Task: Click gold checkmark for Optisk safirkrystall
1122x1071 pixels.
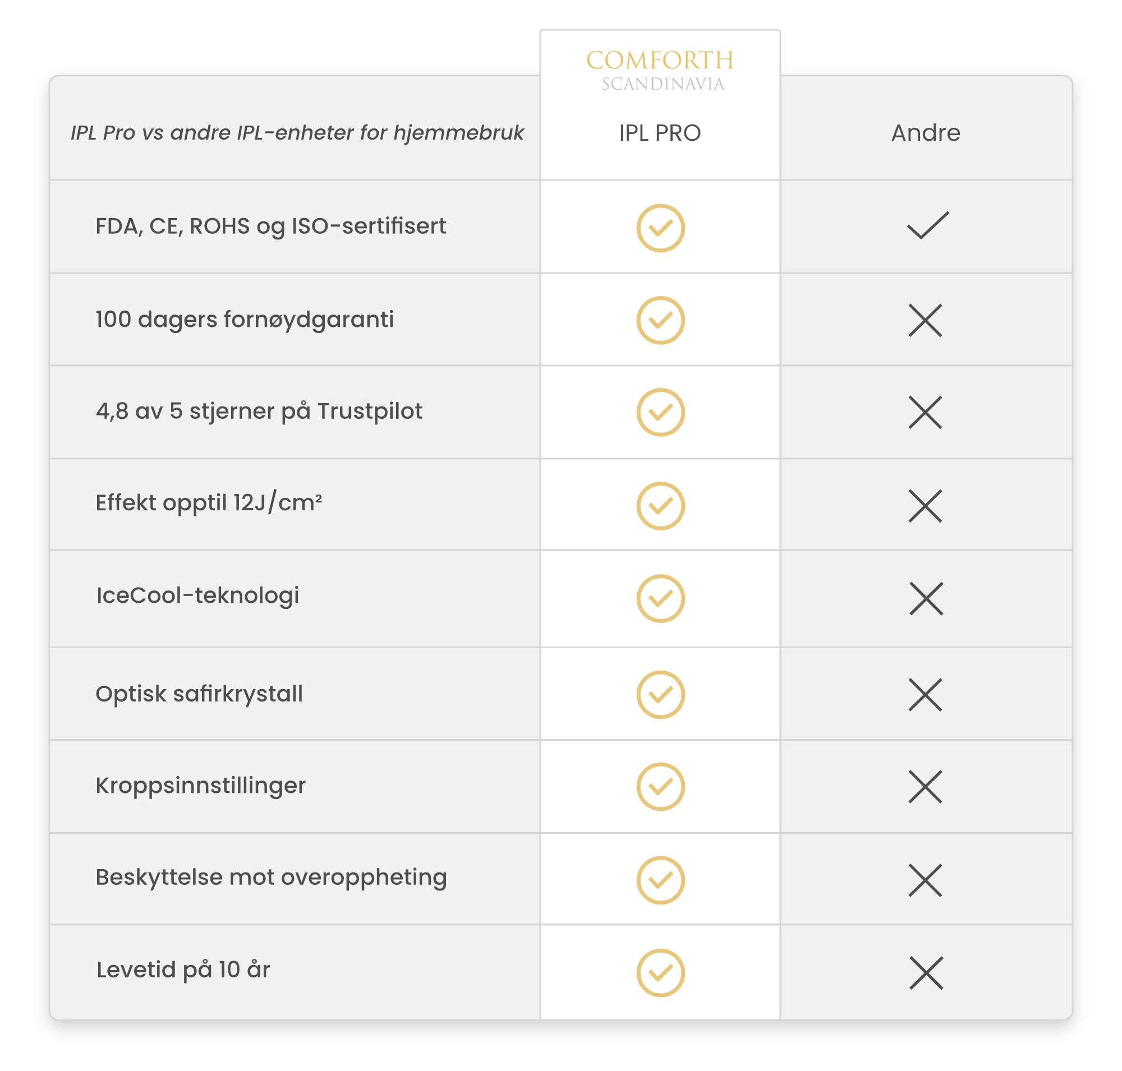Action: [660, 694]
